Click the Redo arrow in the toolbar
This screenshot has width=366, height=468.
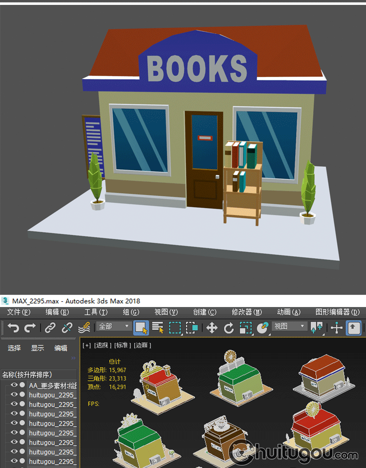click(30, 328)
